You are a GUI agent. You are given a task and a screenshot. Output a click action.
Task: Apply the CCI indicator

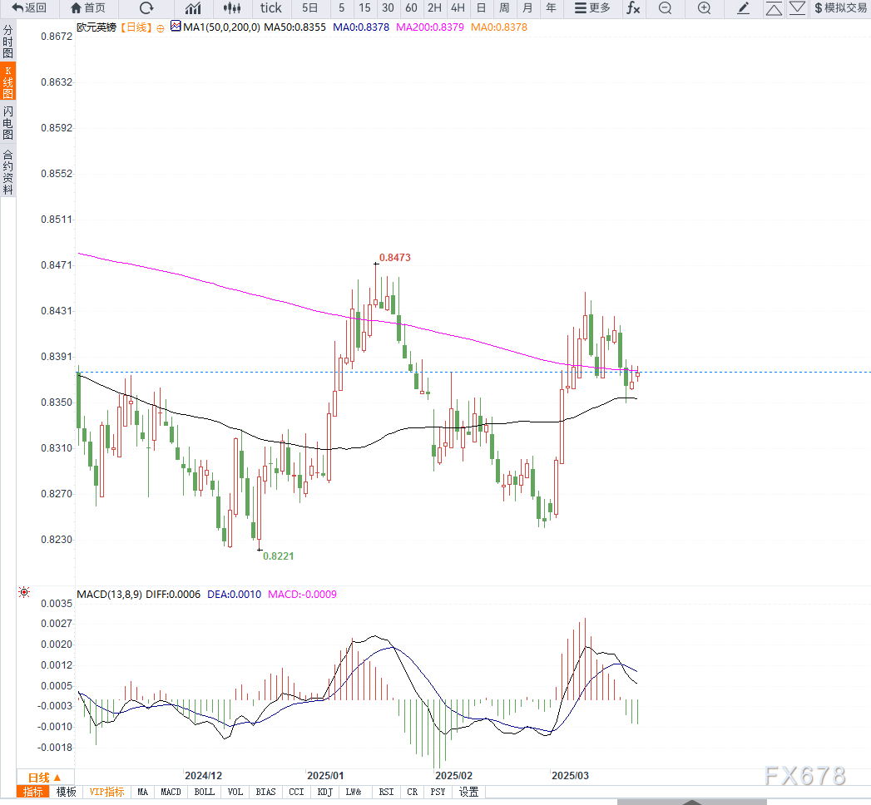[x=296, y=792]
